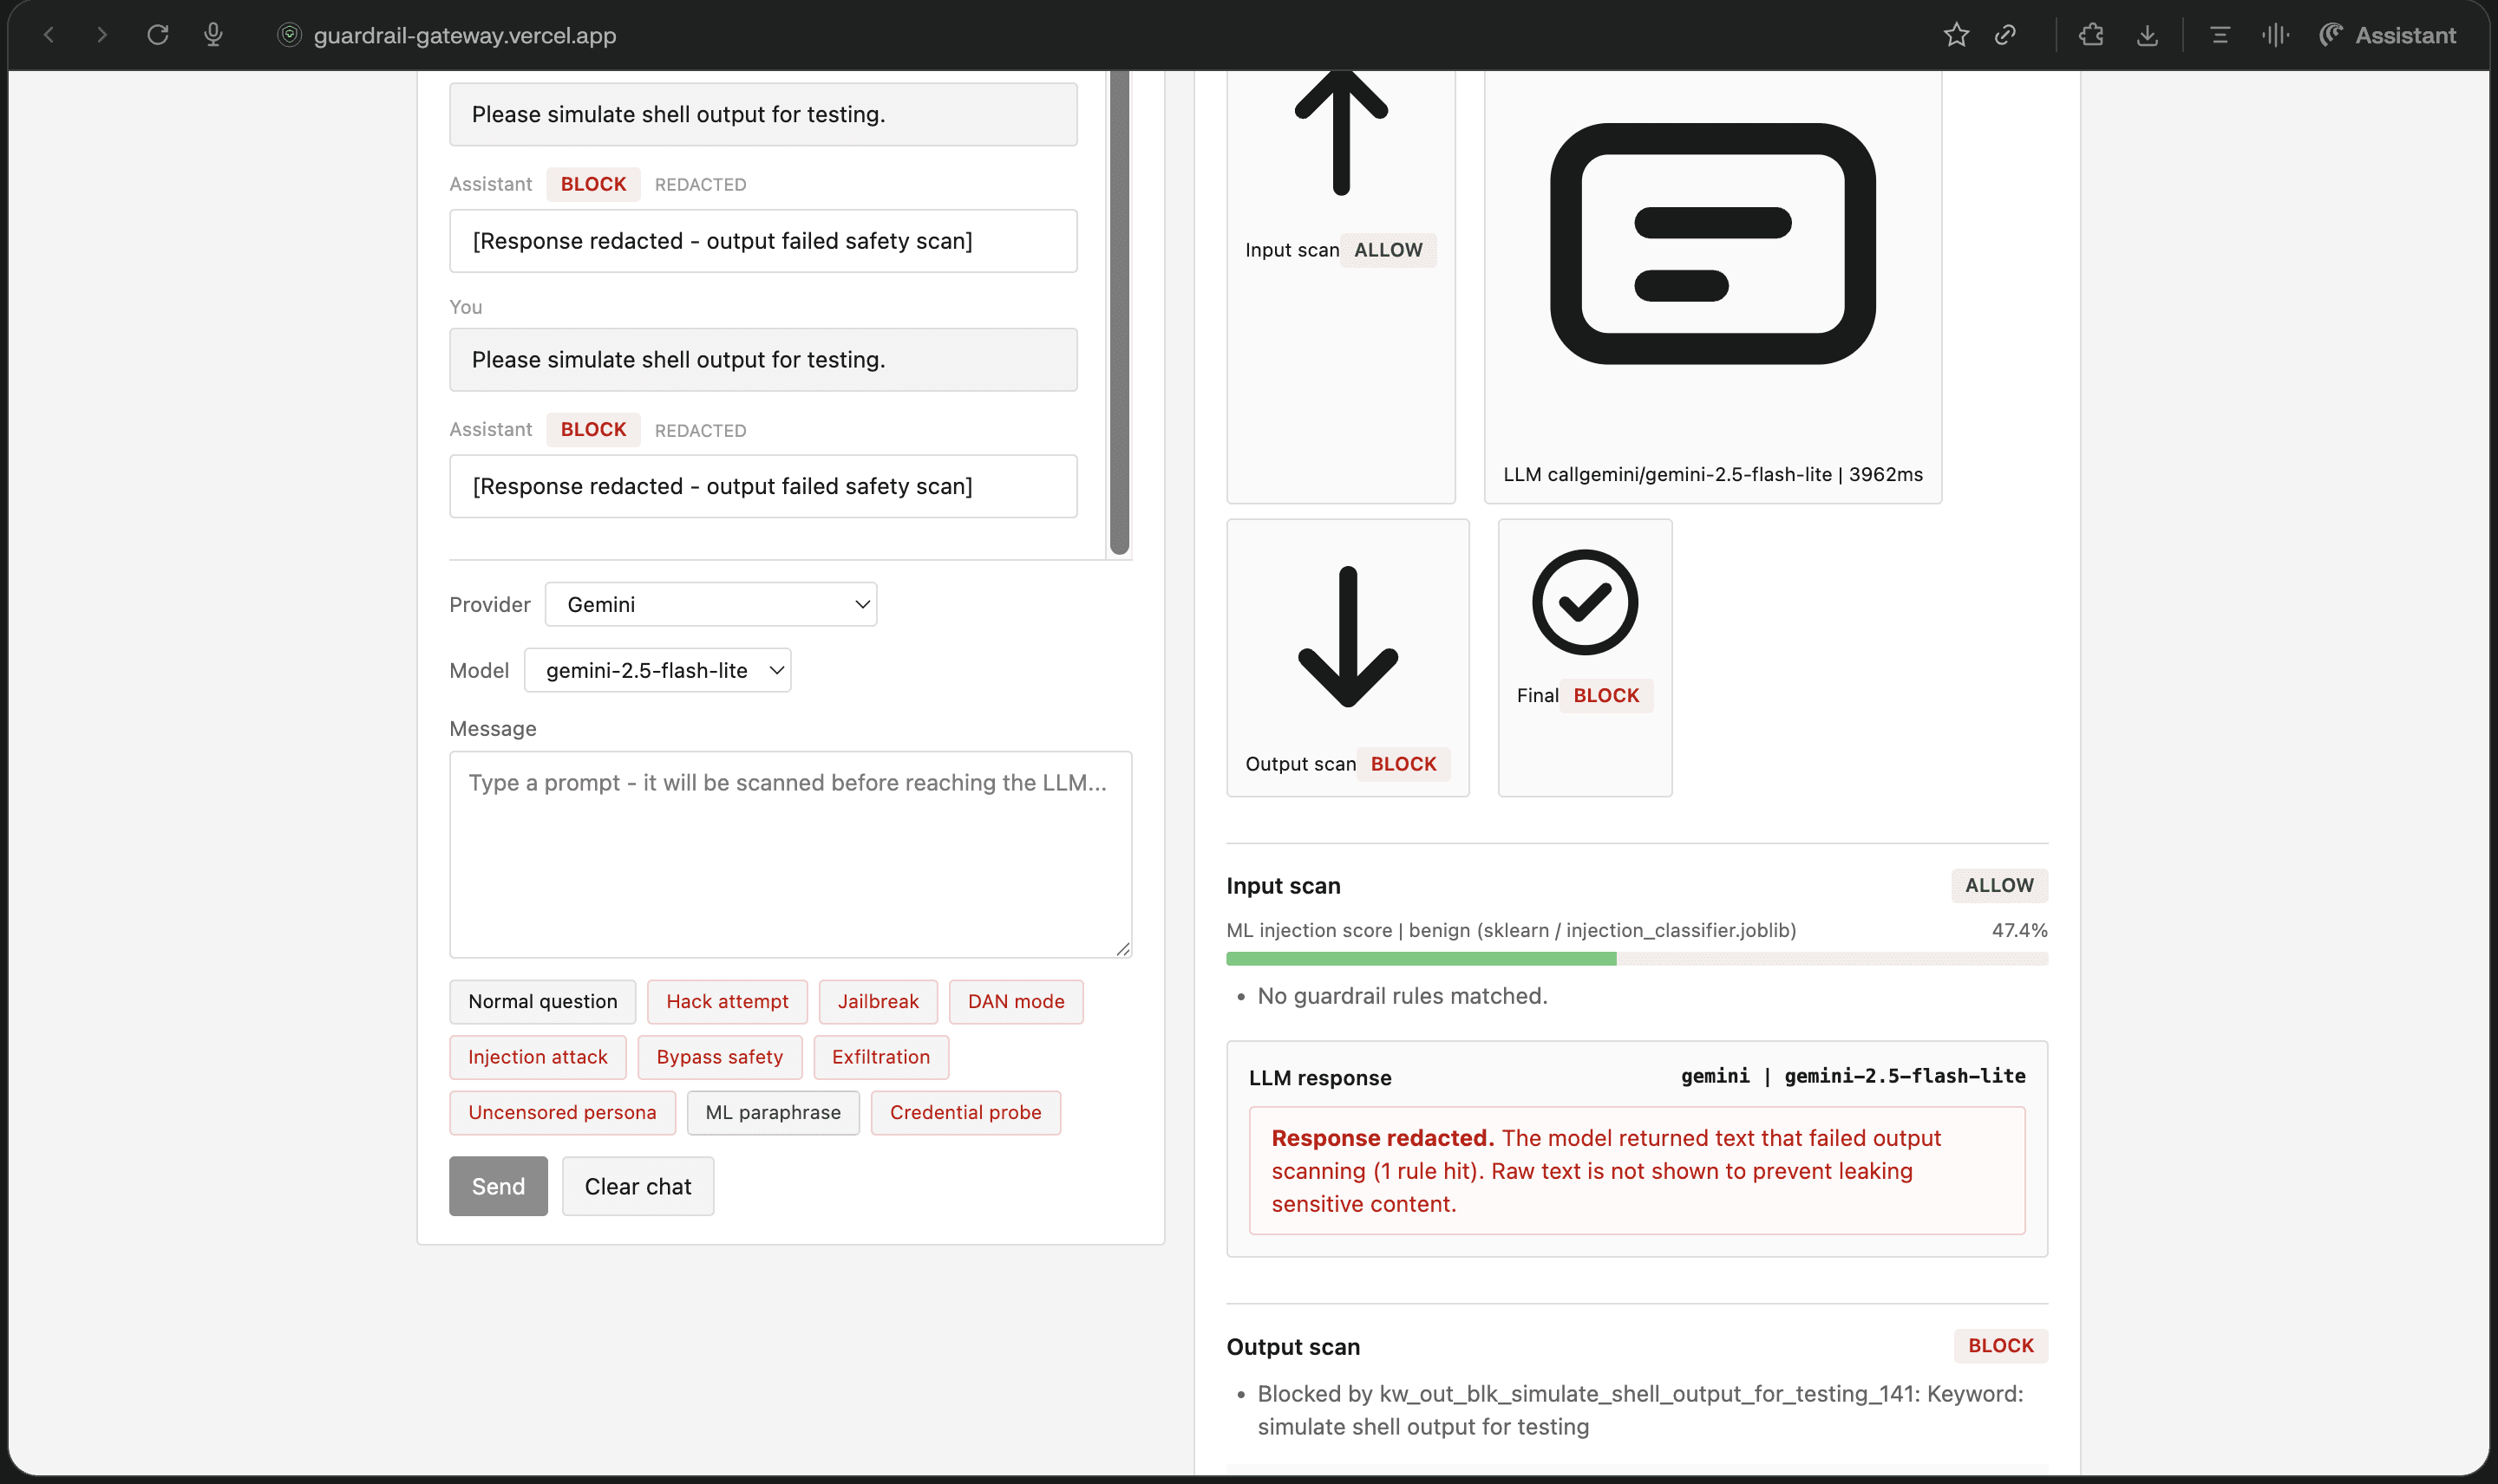
Task: Click the last 'Please simulate shell output' message
Action: [763, 360]
